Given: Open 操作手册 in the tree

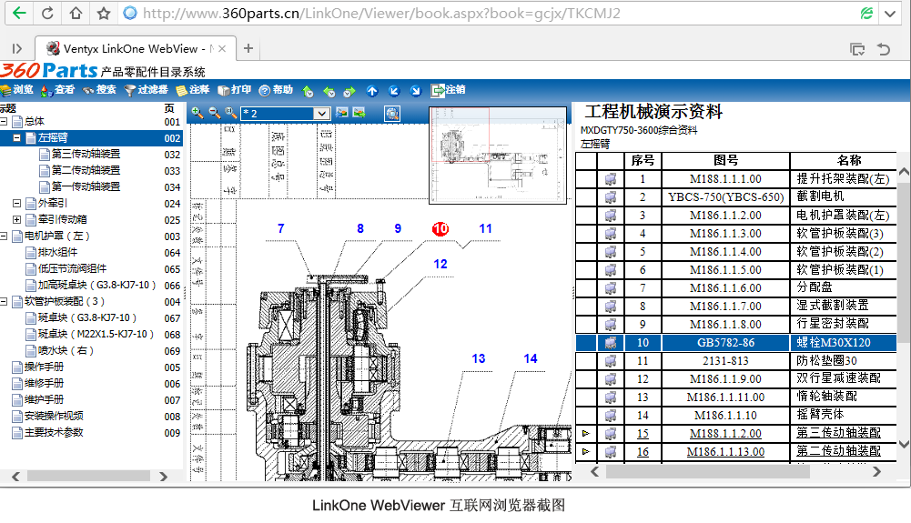Looking at the screenshot, I should coord(45,367).
